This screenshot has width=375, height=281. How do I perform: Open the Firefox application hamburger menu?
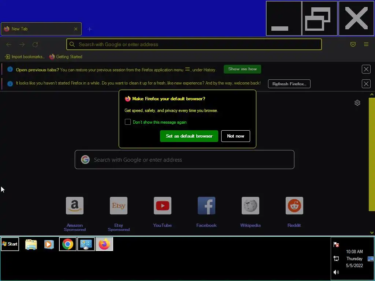[x=366, y=44]
